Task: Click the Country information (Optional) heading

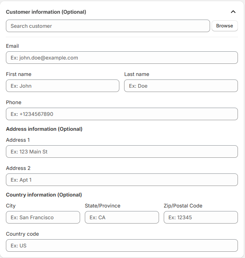Action: [44, 195]
